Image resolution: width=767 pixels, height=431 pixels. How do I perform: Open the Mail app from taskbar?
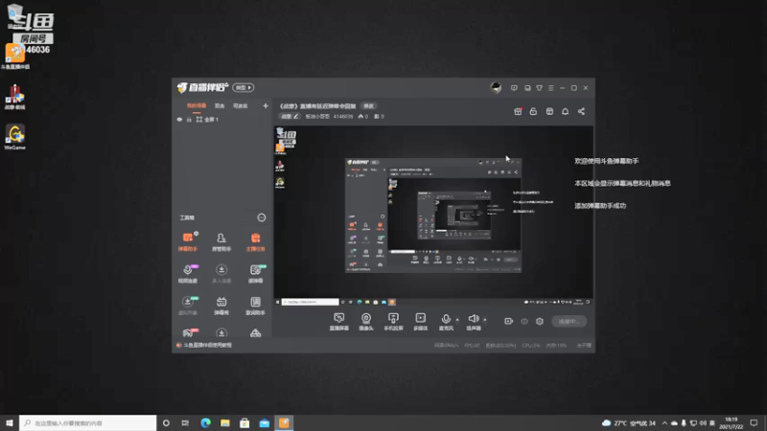(x=265, y=422)
